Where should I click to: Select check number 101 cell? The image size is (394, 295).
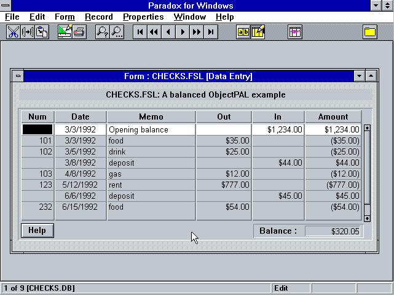point(37,140)
